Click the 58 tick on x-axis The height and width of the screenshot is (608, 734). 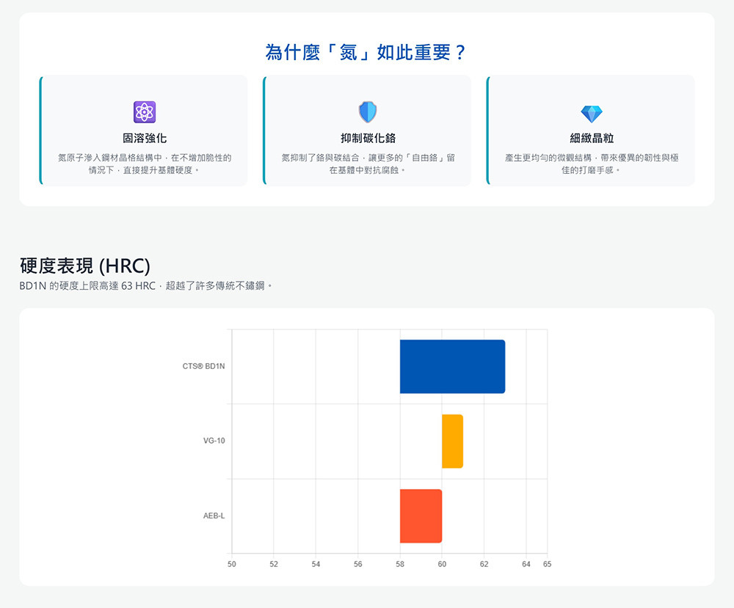click(400, 564)
